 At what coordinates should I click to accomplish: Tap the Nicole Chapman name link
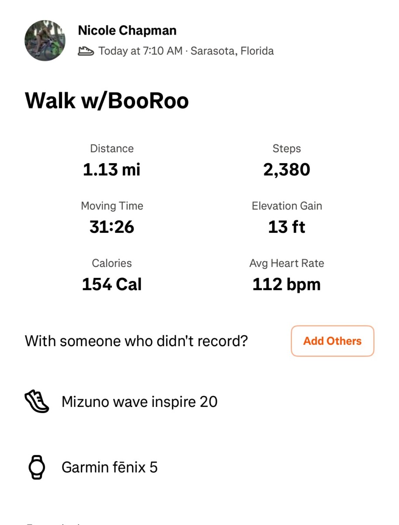(x=127, y=31)
